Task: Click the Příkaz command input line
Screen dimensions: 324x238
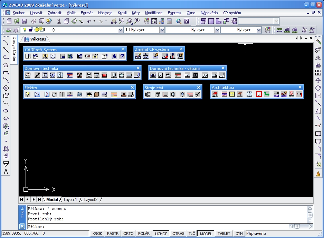Action: coord(158,226)
